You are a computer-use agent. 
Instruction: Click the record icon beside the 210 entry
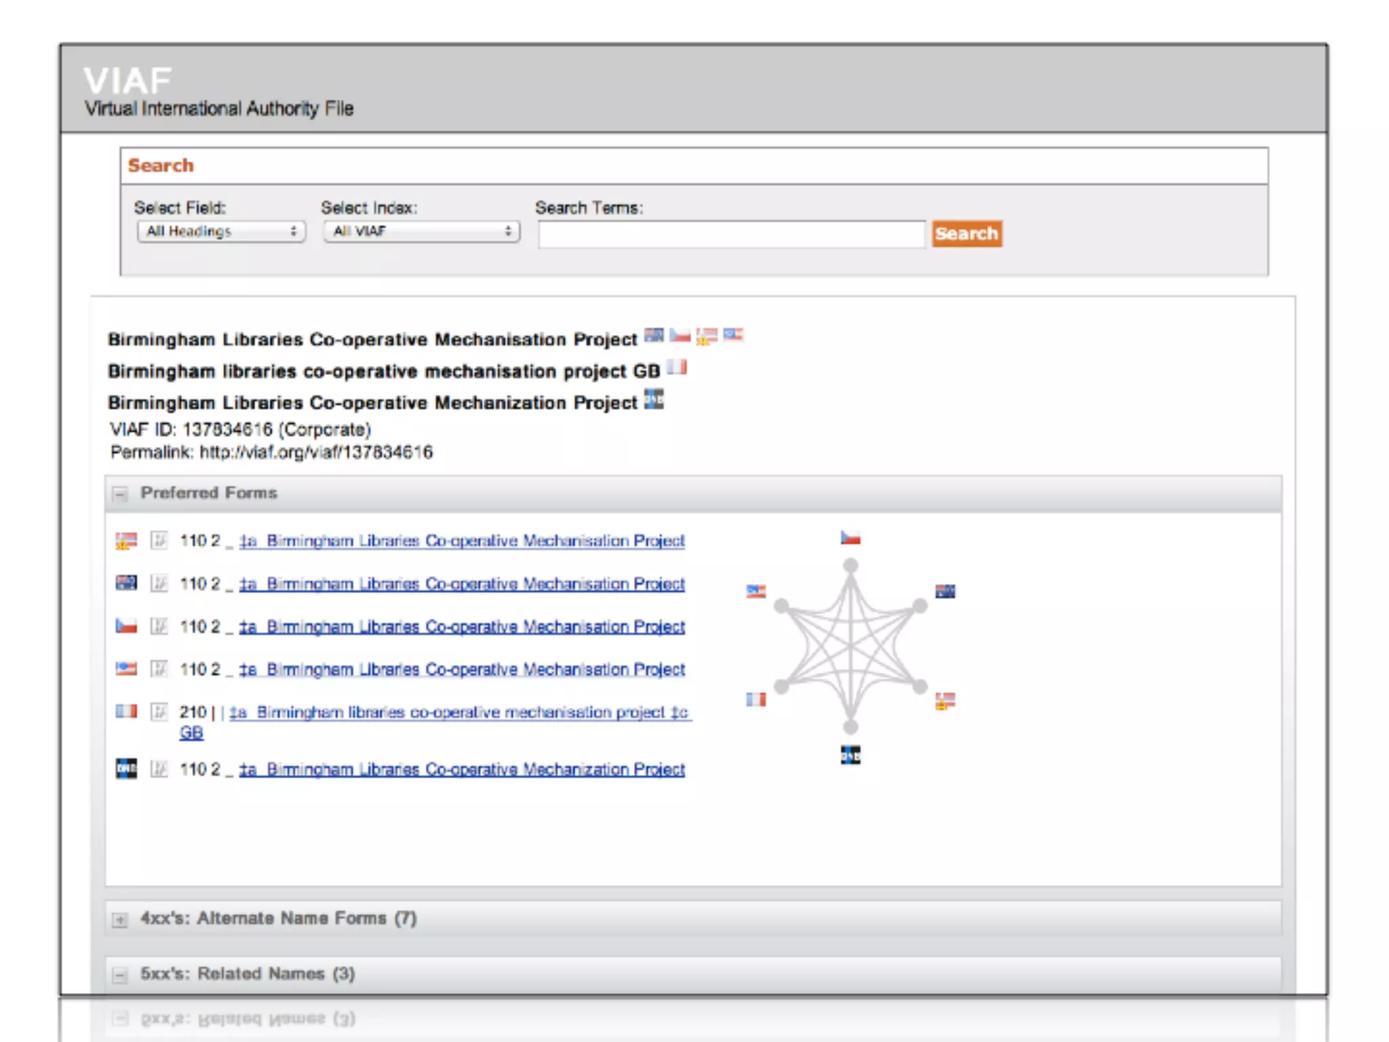point(159,711)
